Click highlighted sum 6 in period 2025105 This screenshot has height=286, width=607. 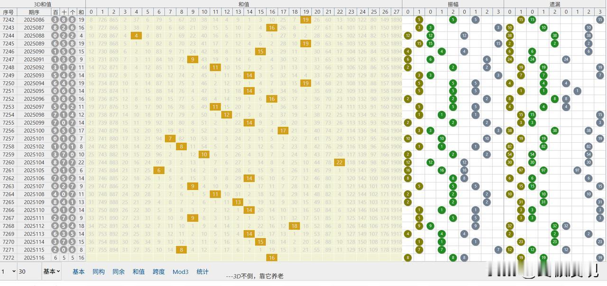[159, 170]
